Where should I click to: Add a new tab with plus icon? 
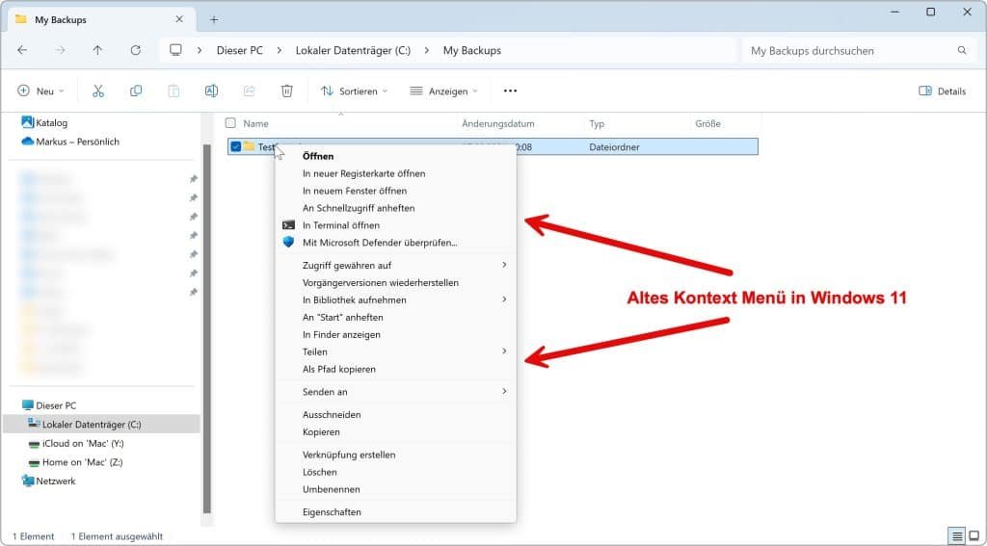[x=214, y=19]
